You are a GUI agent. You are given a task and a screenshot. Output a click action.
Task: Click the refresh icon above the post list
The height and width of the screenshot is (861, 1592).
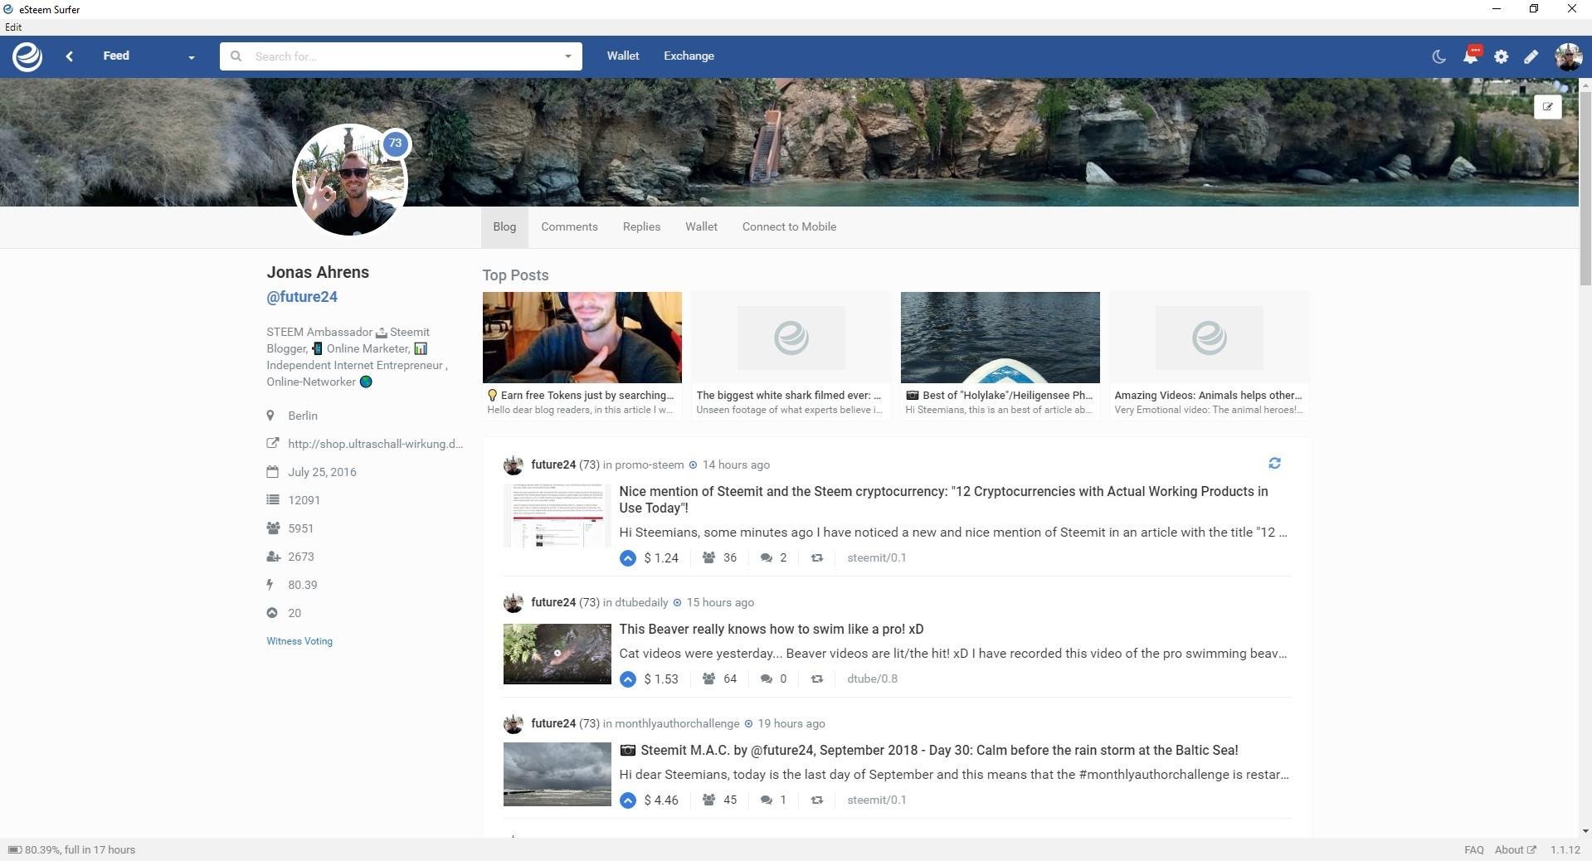point(1274,464)
